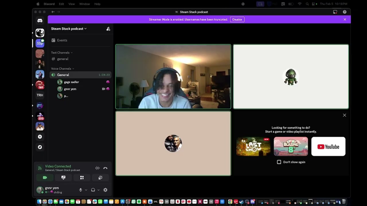
Task: Focus the webcam video tile
Action: tap(173, 77)
